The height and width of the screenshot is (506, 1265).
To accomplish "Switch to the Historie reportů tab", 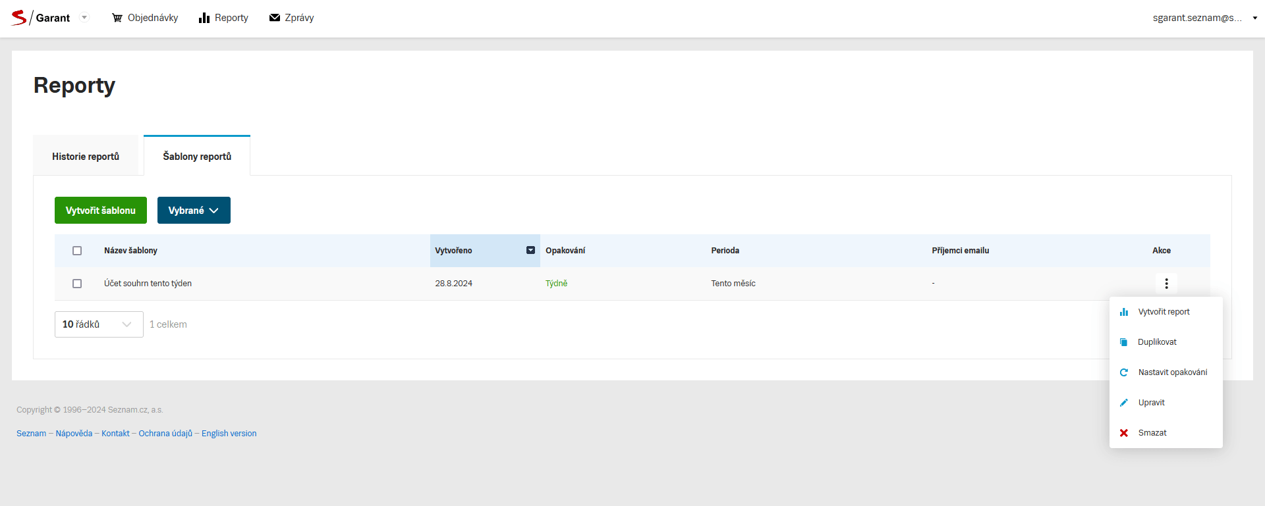I will [x=86, y=157].
